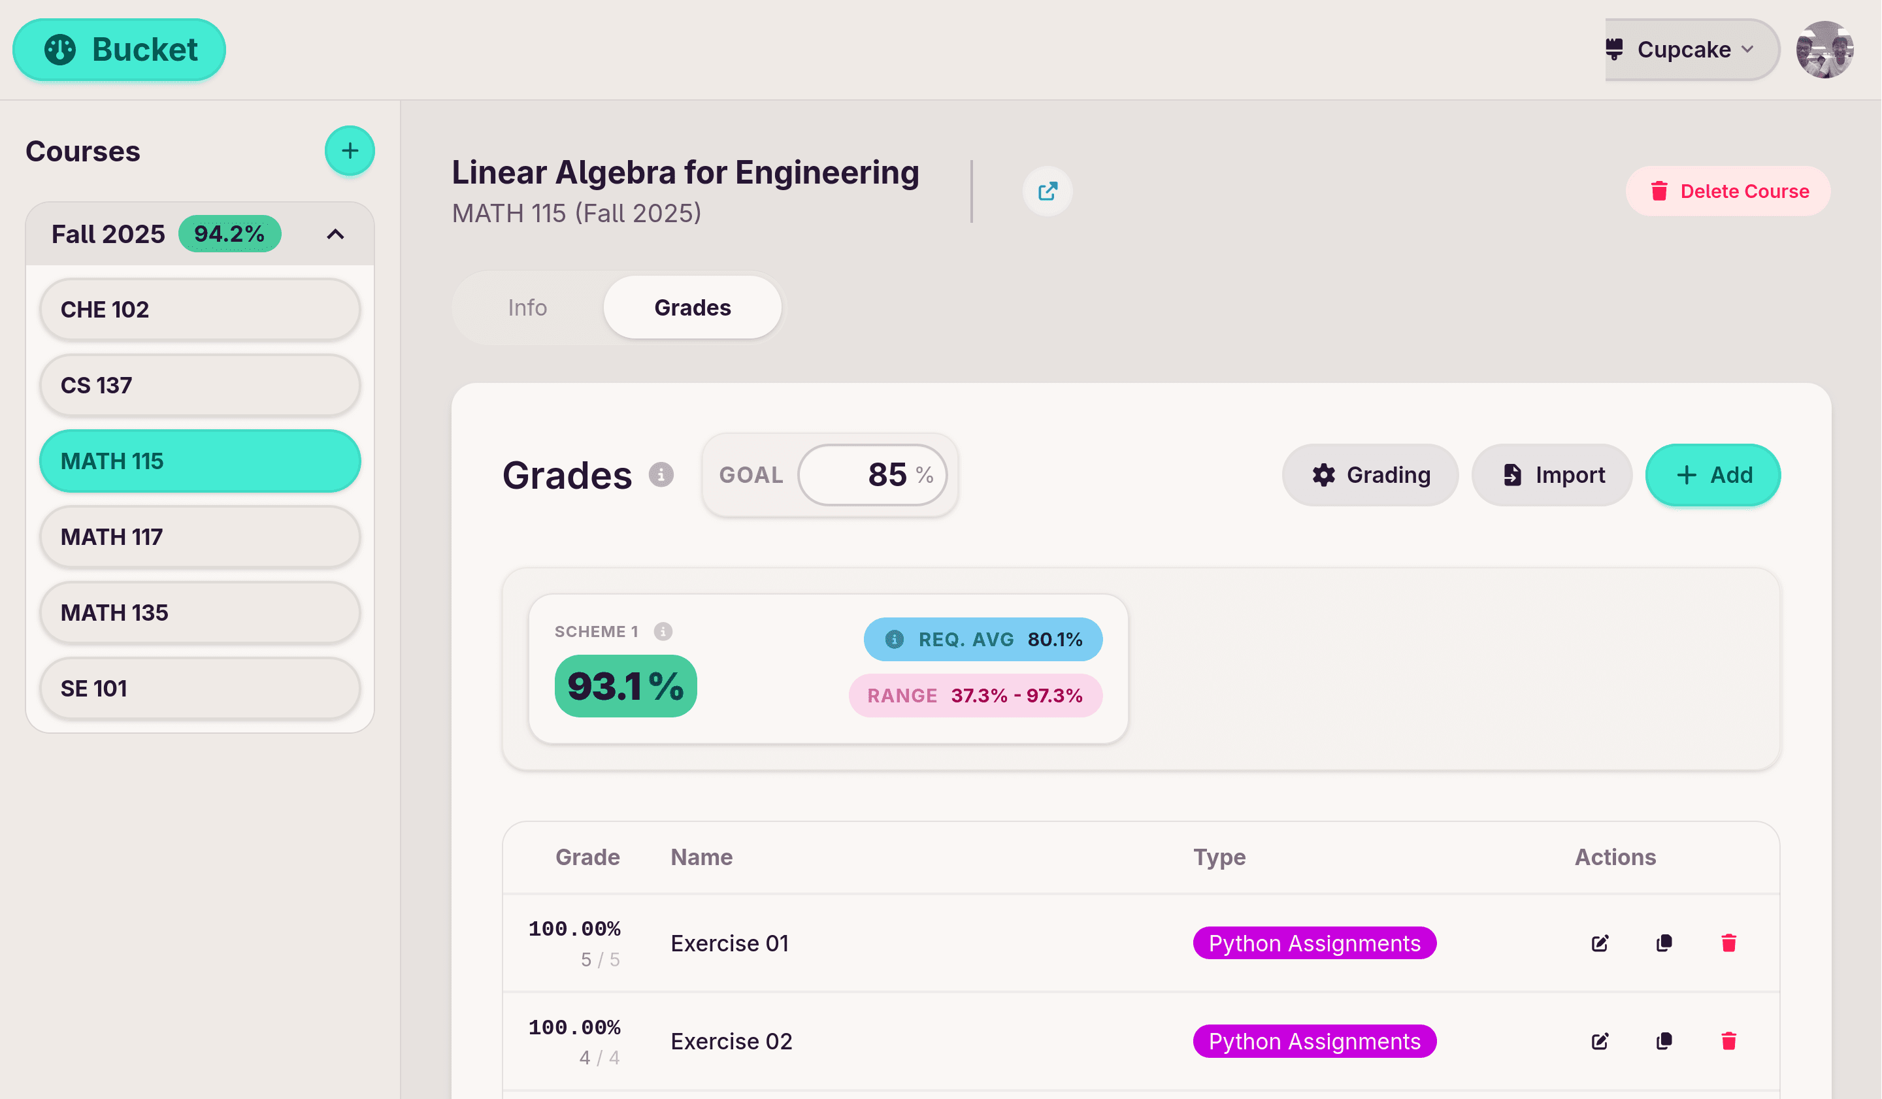The image size is (1882, 1099).
Task: Open the course external link icon
Action: pos(1047,191)
